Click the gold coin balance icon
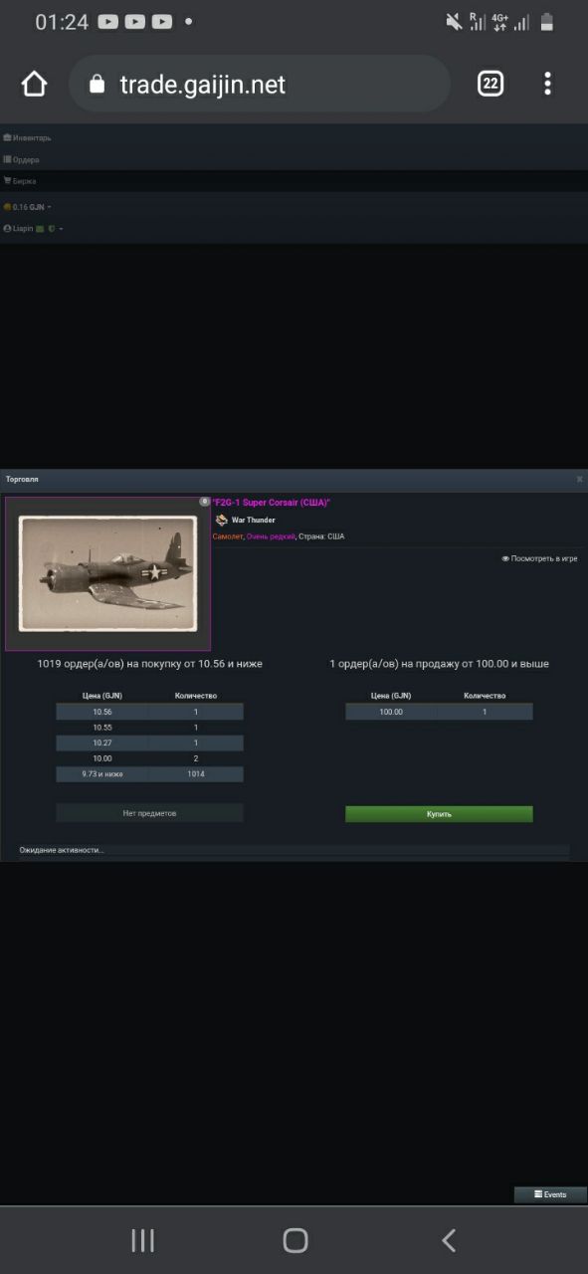The width and height of the screenshot is (588, 1274). click(7, 207)
